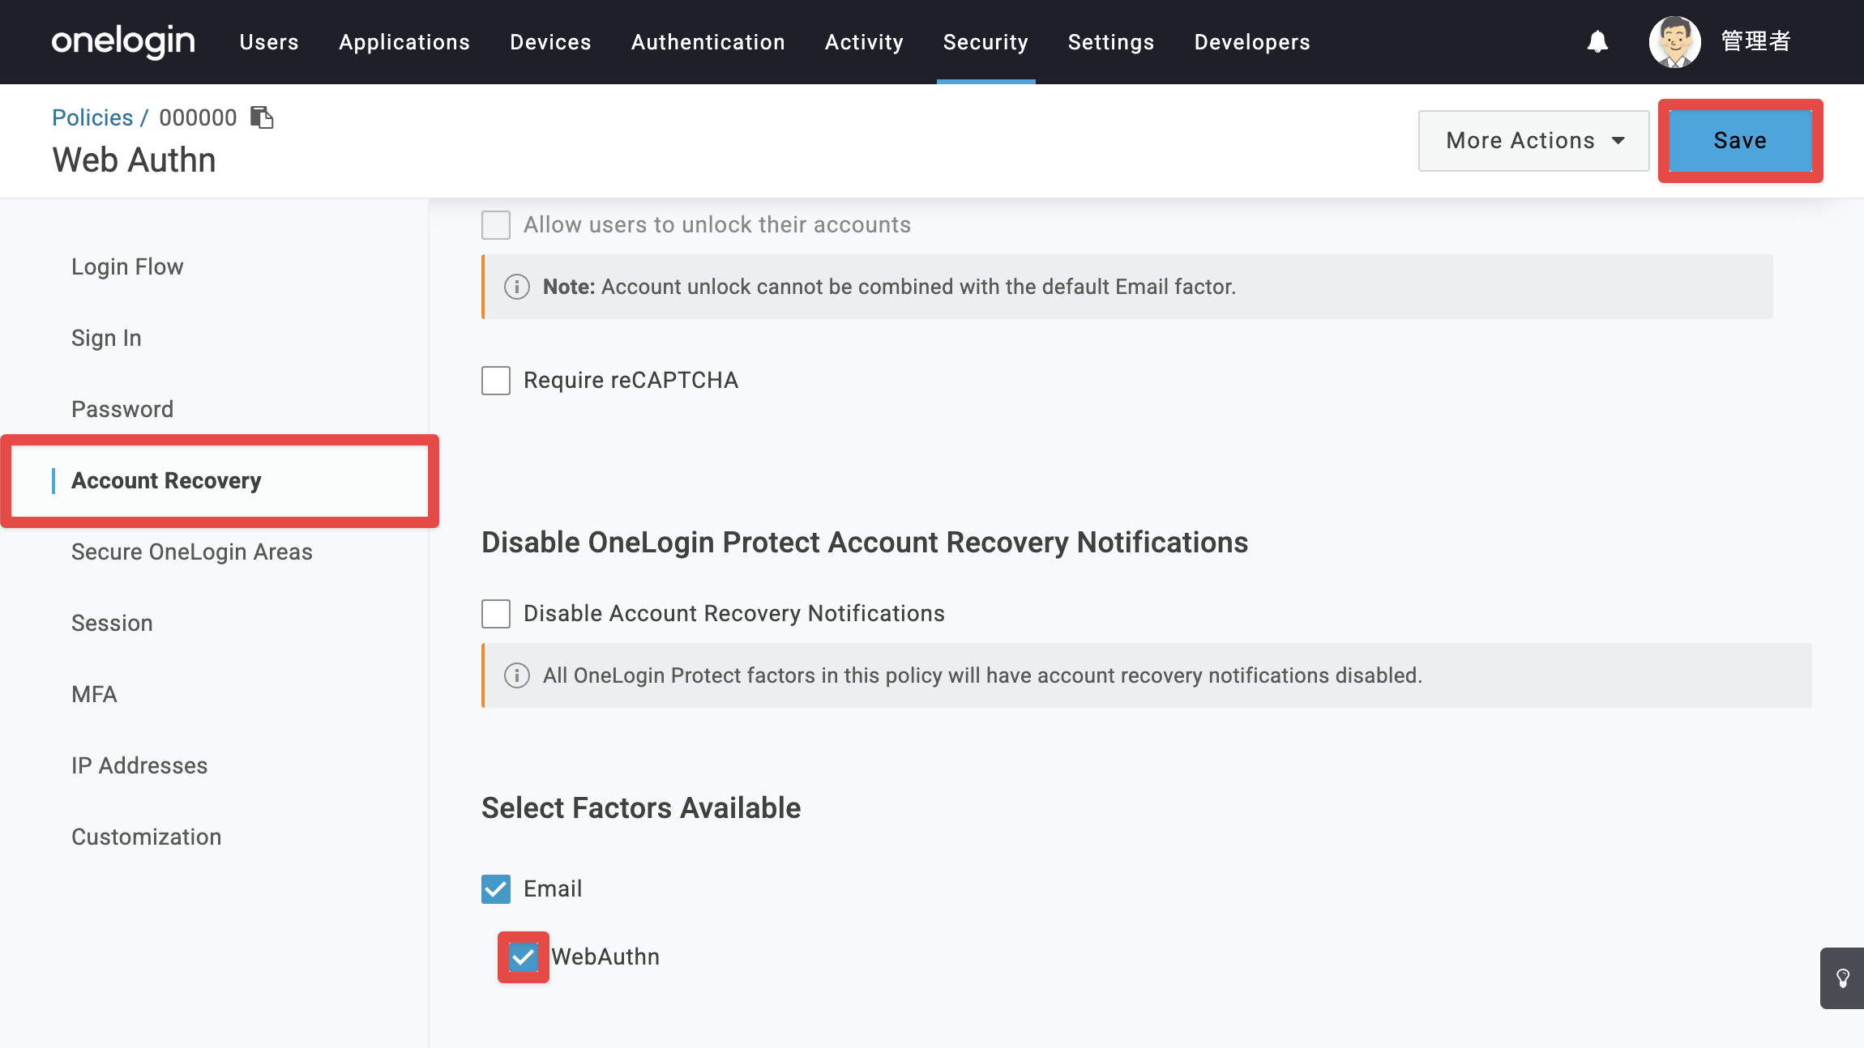Open the IP Addresses section
Viewport: 1864px width, 1048px height.
tap(139, 766)
